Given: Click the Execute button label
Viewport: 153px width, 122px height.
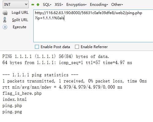Looking at the screenshot, I should tap(20, 27).
